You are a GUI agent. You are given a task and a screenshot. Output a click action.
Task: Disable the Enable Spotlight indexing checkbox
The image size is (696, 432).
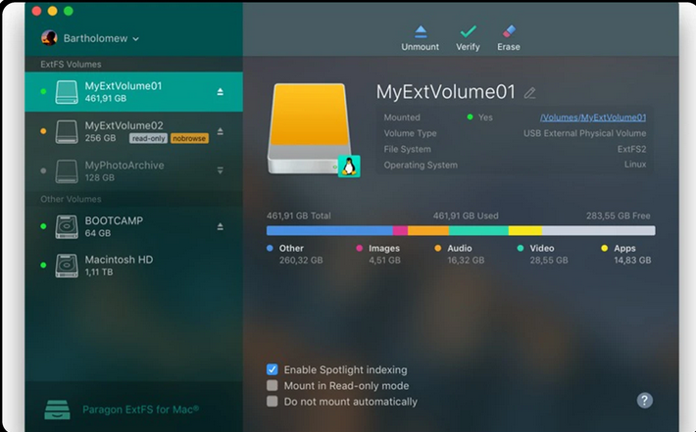pyautogui.click(x=273, y=369)
